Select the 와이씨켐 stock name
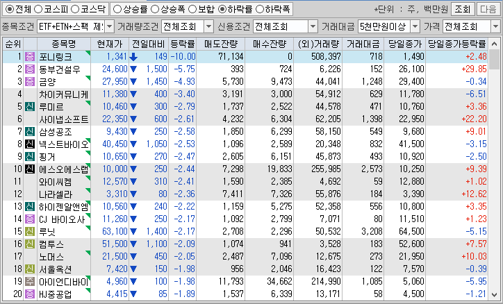The image size is (503, 304). tap(55, 182)
